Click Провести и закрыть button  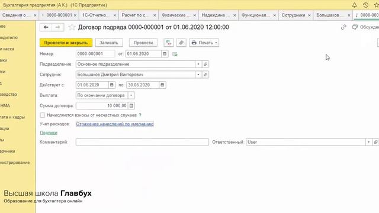coord(66,43)
